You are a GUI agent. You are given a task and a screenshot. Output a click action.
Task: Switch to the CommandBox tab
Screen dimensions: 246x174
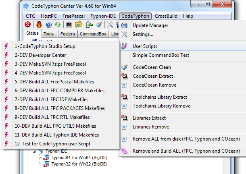(93, 34)
